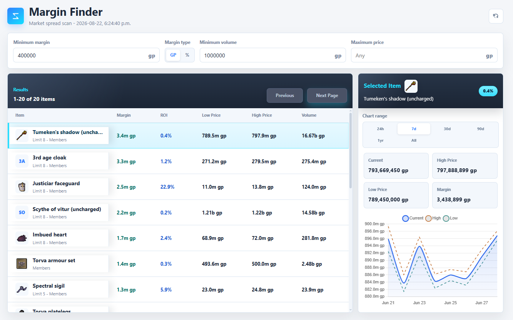This screenshot has height=320, width=513.
Task: Select the Spectral sigil row name
Action: [x=48, y=286]
